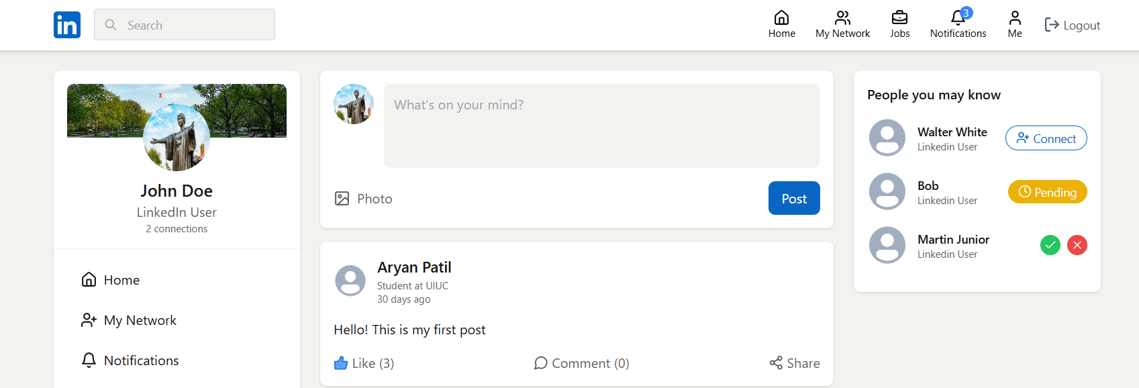Click Logout in the top bar
The image size is (1139, 388).
[1072, 24]
